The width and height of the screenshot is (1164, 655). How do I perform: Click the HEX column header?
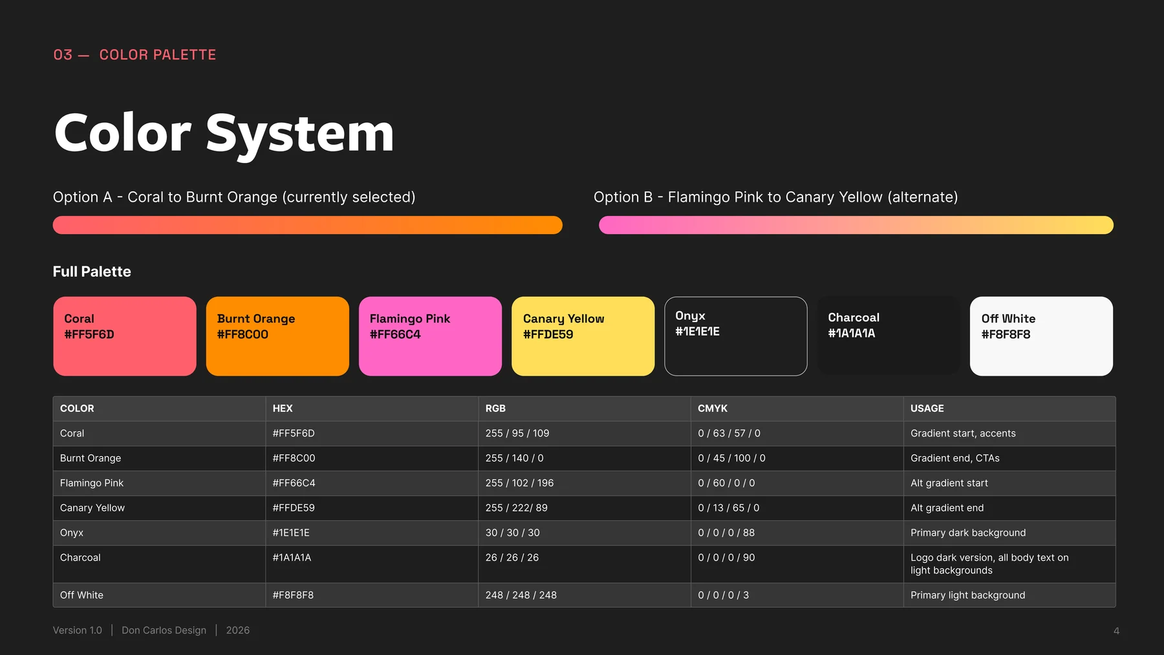[x=372, y=409]
